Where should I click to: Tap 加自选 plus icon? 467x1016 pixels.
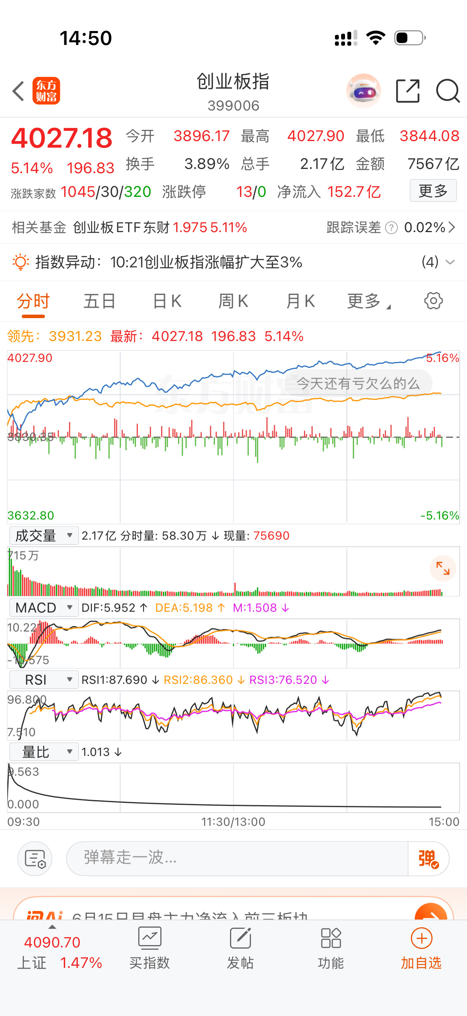[422, 938]
